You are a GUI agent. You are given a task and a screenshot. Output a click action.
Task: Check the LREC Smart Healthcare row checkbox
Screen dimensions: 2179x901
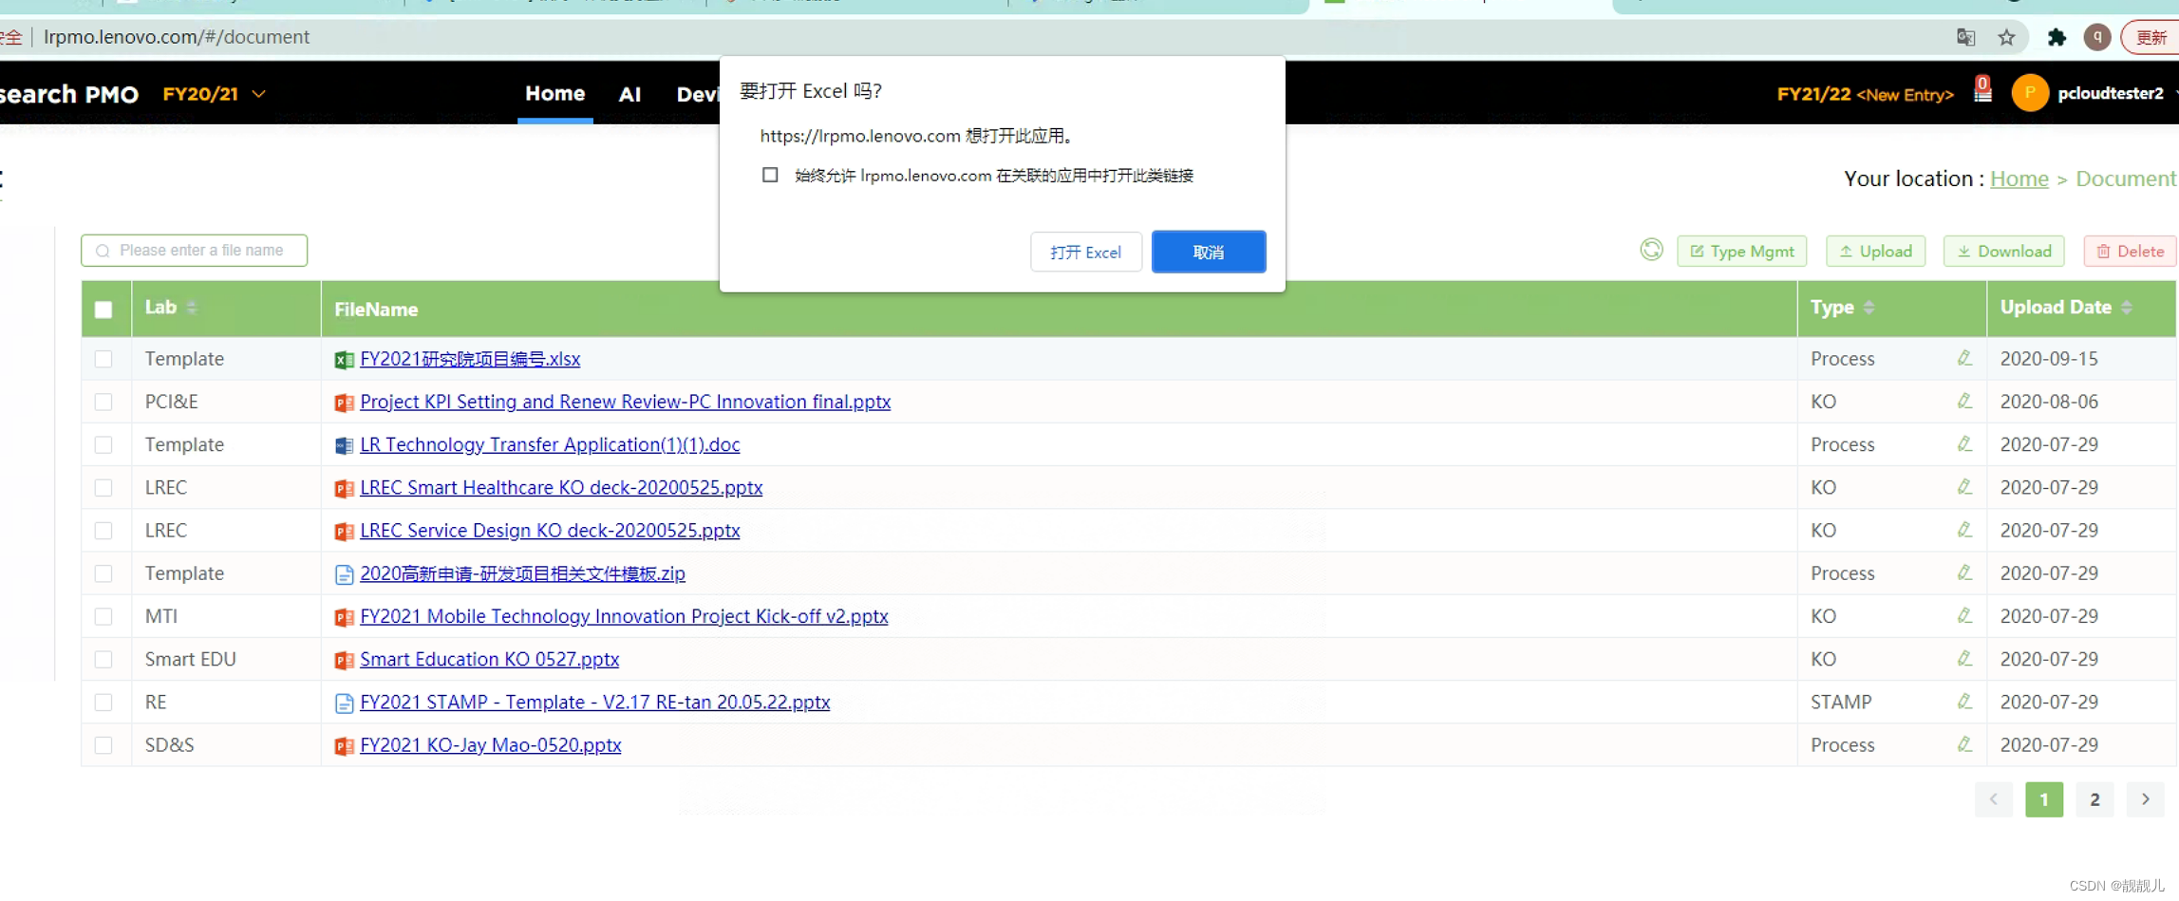(x=103, y=487)
